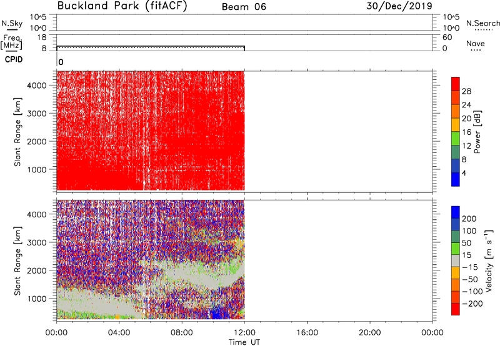Click the 'CPID' row label

(x=14, y=60)
